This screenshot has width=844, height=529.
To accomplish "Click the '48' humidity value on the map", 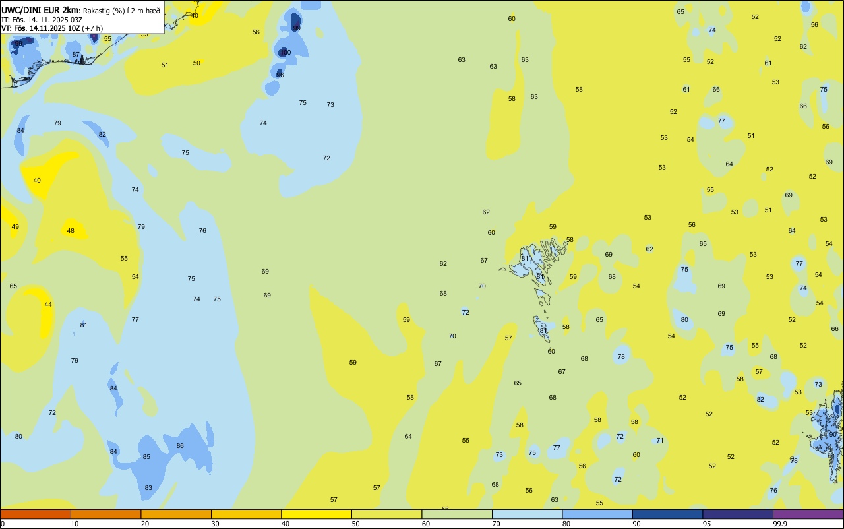I will [71, 231].
